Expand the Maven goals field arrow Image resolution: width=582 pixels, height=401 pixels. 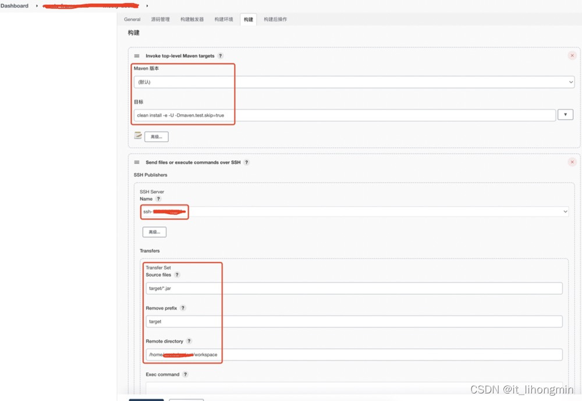point(565,115)
